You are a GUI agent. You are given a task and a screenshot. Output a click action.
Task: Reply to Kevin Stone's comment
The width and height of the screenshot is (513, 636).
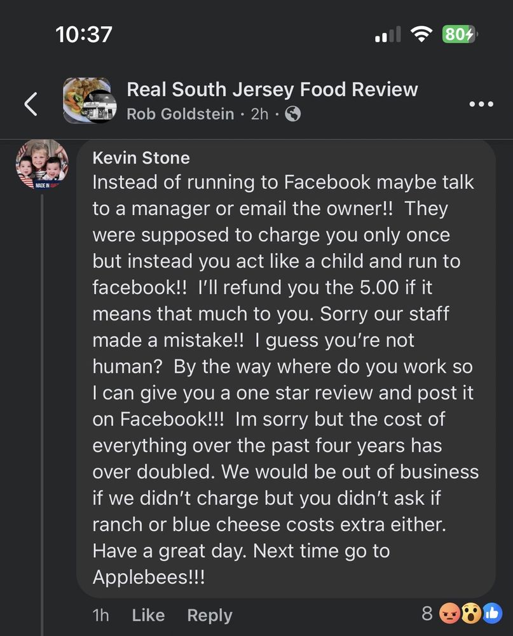click(x=209, y=615)
